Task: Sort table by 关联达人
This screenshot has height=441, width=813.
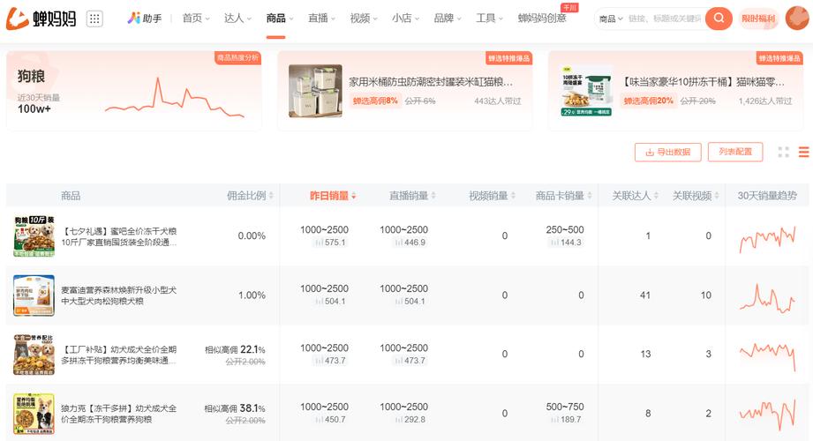Action: (636, 196)
